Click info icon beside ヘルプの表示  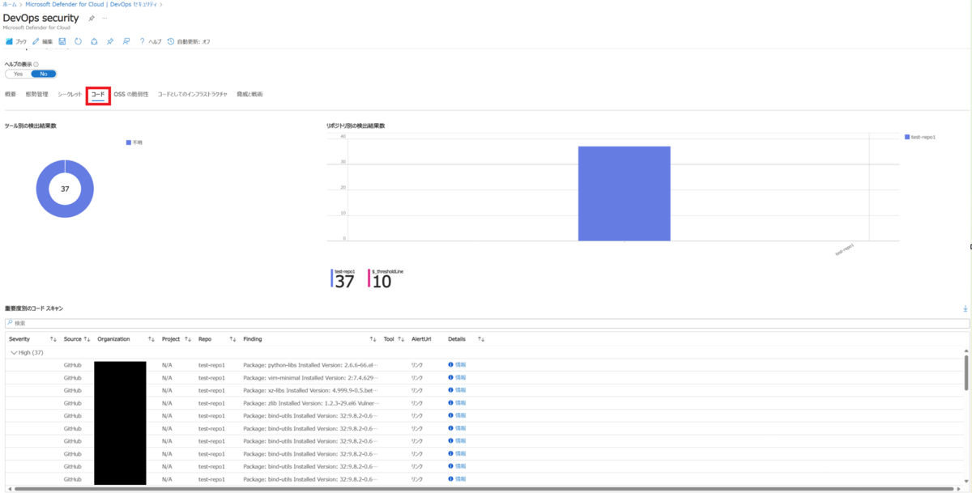[x=36, y=64]
